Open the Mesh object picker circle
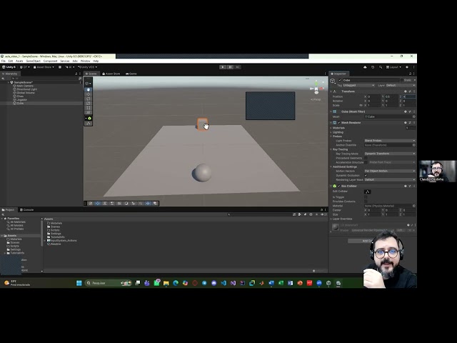This screenshot has height=343, width=457. [x=414, y=116]
